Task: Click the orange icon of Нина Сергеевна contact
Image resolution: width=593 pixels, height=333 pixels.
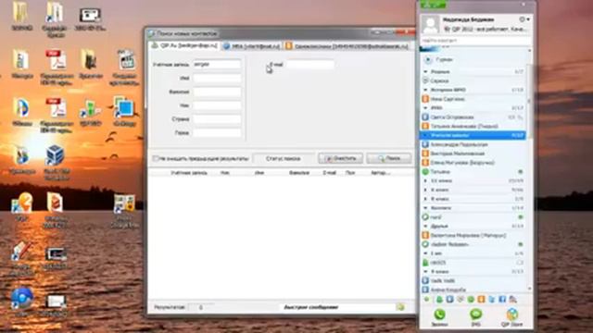Action: (x=425, y=99)
